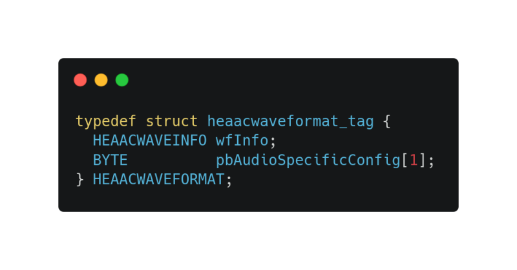Click the opening square bracket
The image size is (517, 270).
tap(405, 160)
